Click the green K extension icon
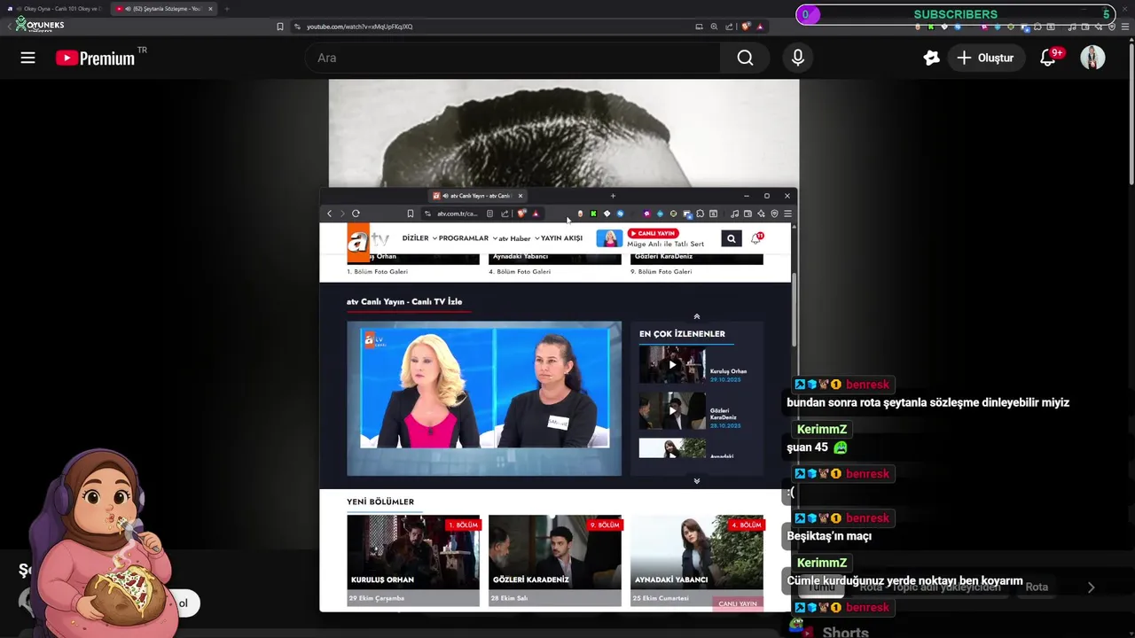 (593, 214)
